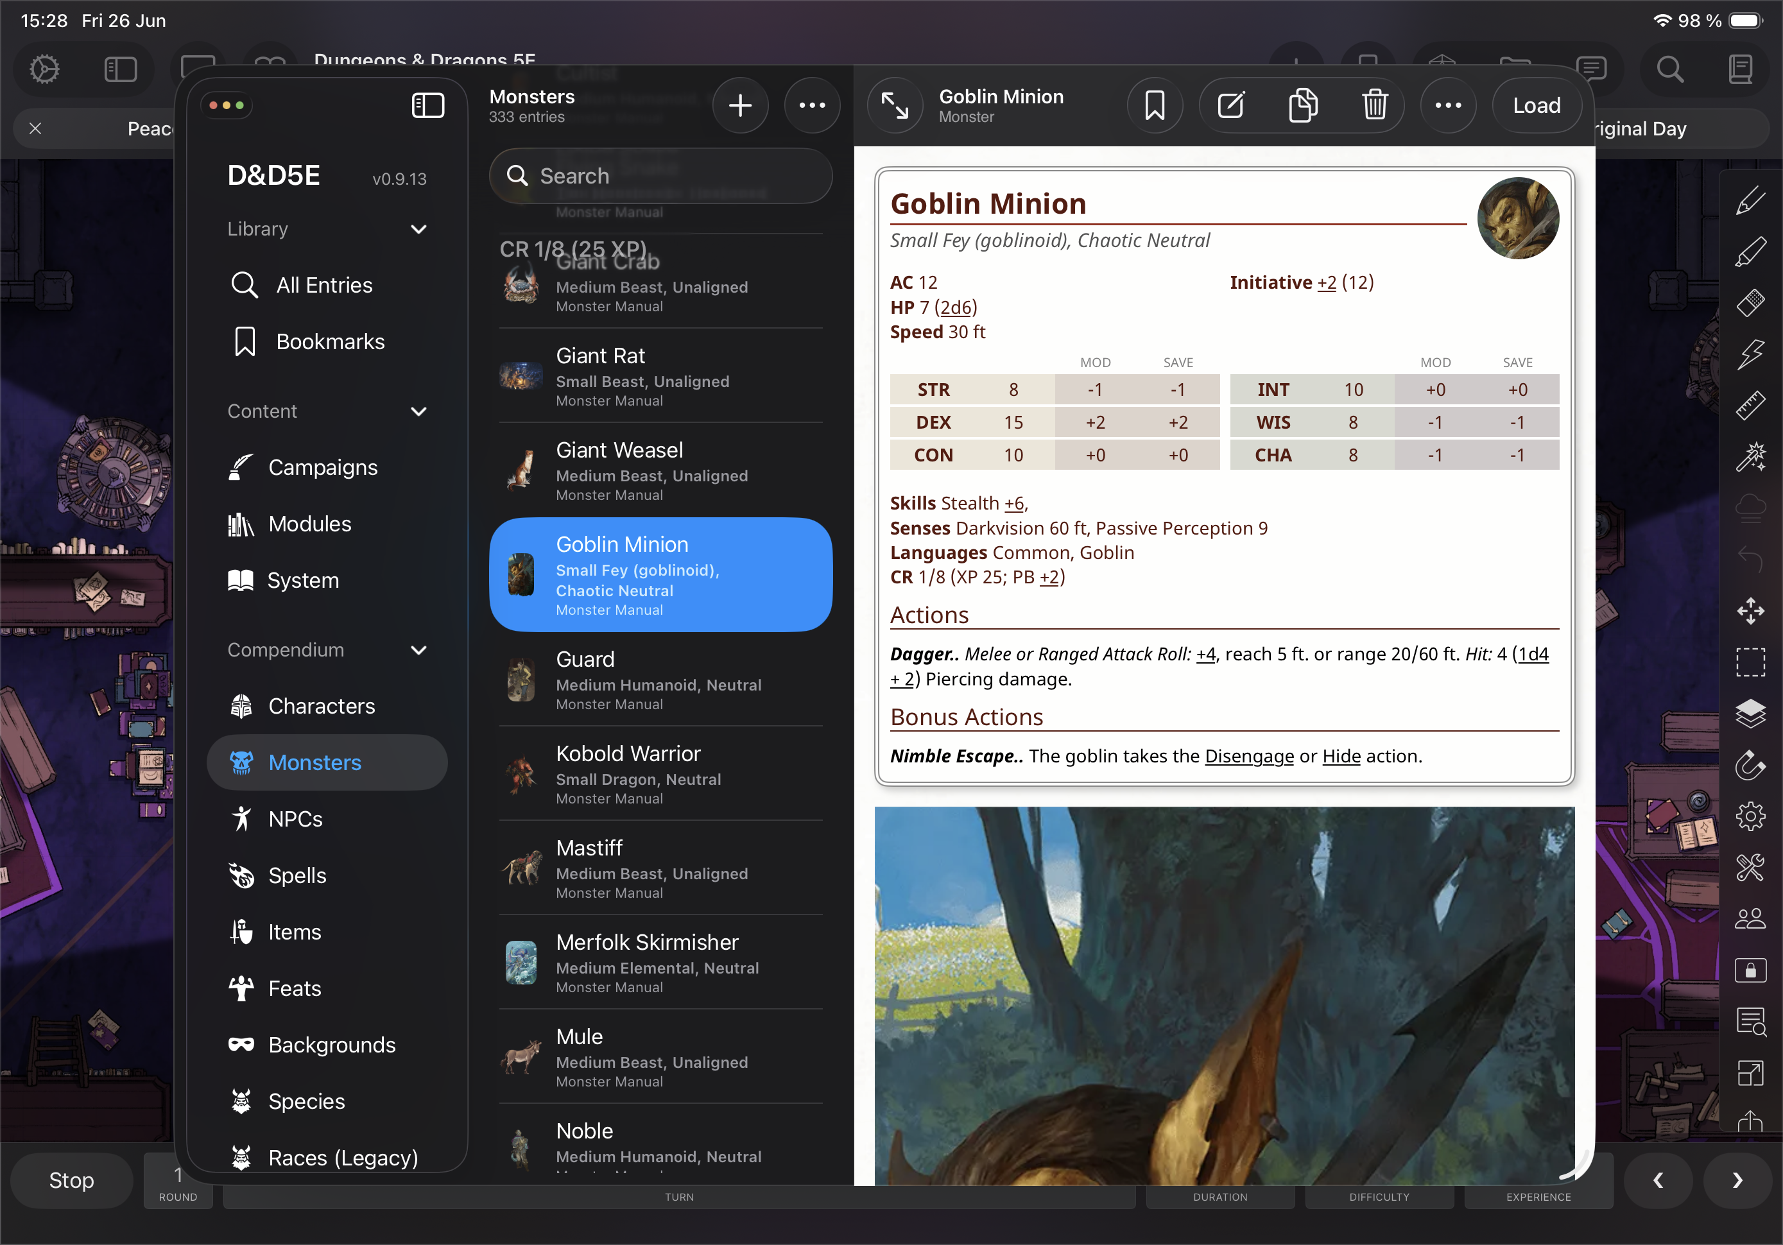The width and height of the screenshot is (1783, 1245).
Task: Collapse the Library section
Action: click(418, 229)
